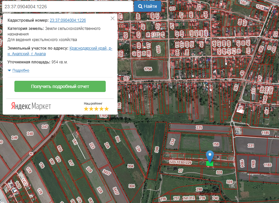The width and height of the screenshot is (279, 203).
Task: Select parcel labeled 235 on the map
Action: pos(199,127)
